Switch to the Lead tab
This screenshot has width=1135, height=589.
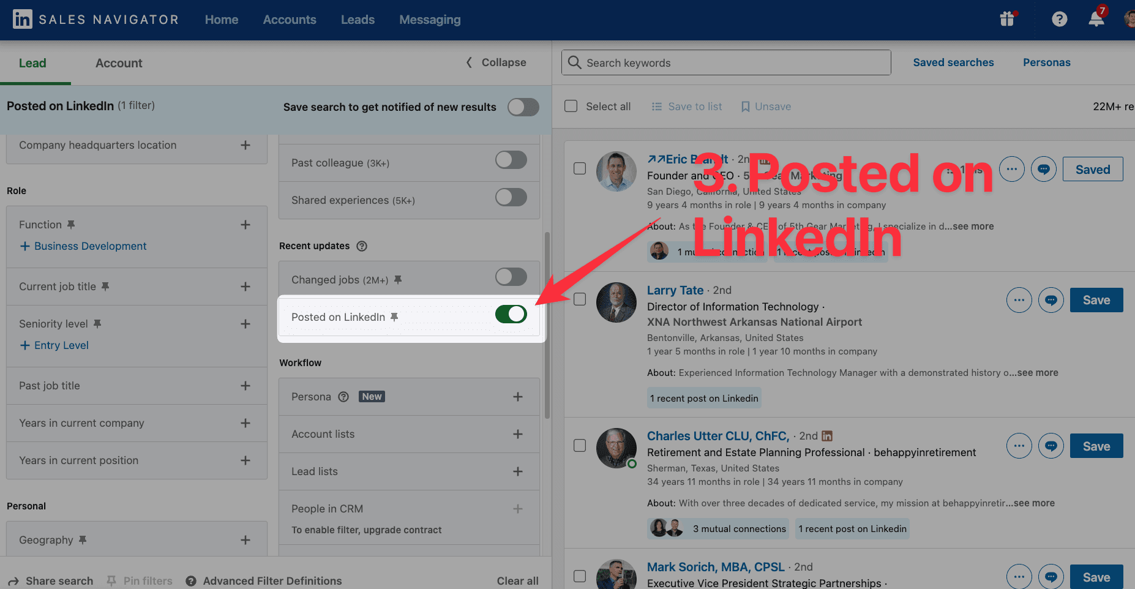coord(32,63)
